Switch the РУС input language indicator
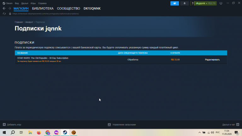The height and width of the screenshot is (136, 242). click(x=218, y=133)
